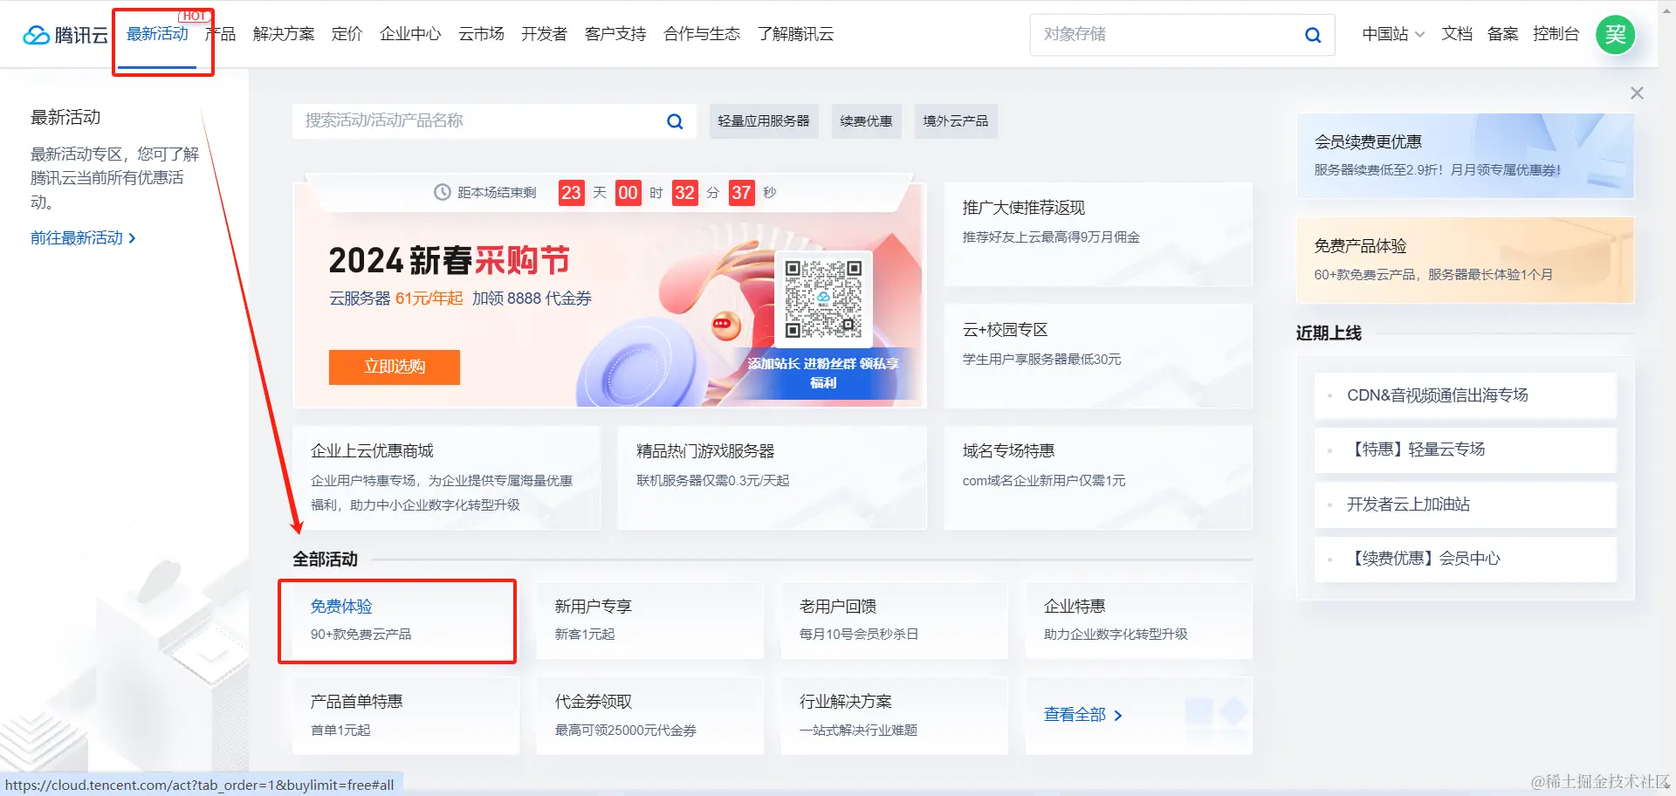This screenshot has width=1676, height=796.
Task: Open the 代金券领取 activity card
Action: click(650, 716)
